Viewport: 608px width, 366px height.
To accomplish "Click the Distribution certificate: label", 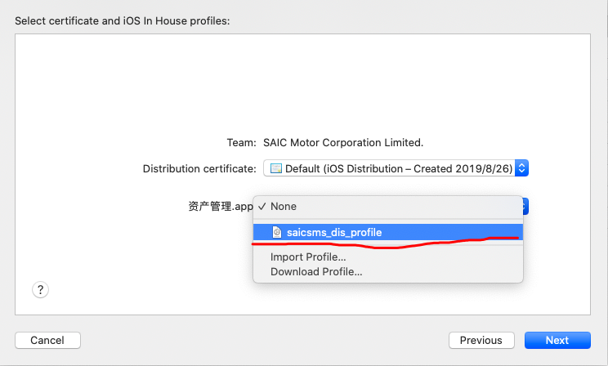I will click(x=199, y=168).
